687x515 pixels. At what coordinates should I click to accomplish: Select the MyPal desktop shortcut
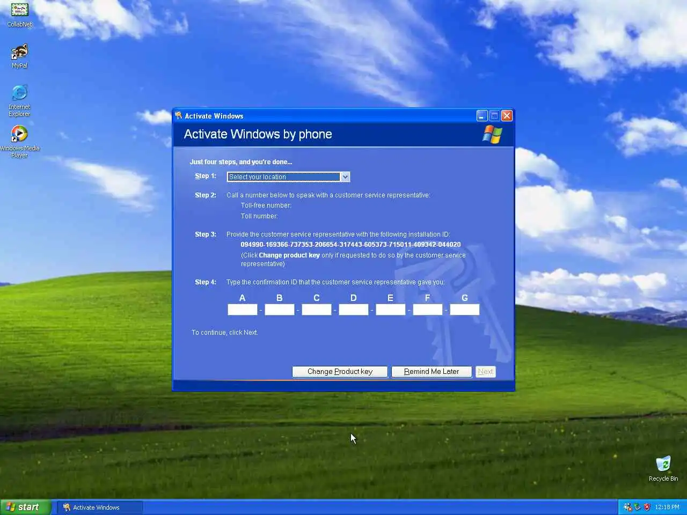(x=19, y=56)
